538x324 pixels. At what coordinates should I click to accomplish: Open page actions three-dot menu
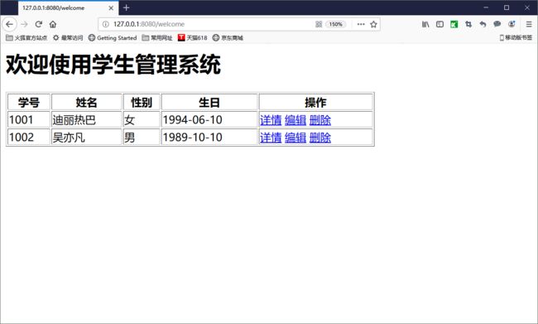click(x=361, y=24)
